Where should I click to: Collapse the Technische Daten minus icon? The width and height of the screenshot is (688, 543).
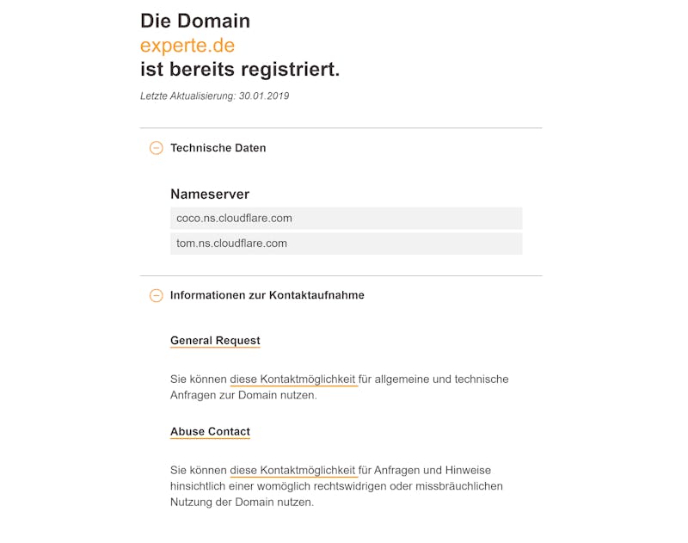point(157,148)
